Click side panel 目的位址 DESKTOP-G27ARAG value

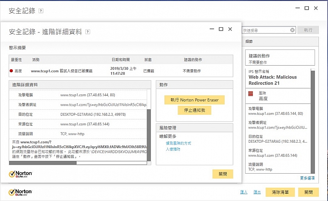[x=277, y=141]
